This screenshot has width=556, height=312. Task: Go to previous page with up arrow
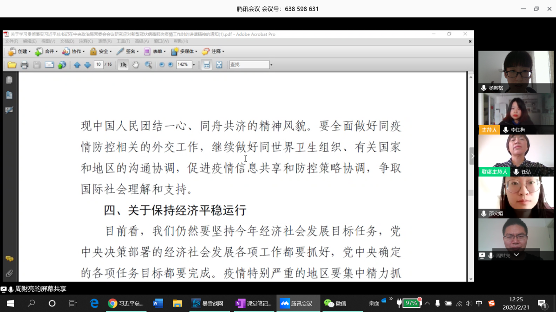coord(77,65)
